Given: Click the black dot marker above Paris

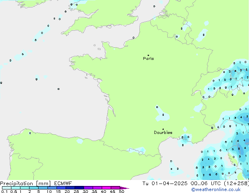Looking at the screenshot, I should point(148,55).
